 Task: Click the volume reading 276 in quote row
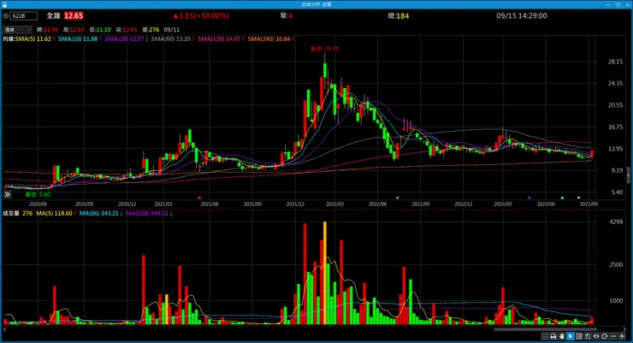(x=154, y=30)
